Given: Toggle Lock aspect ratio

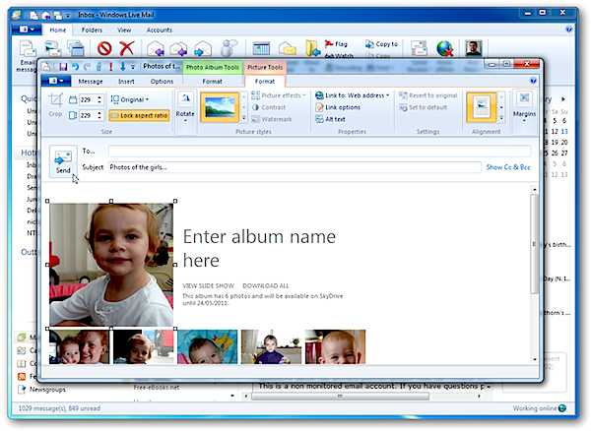Looking at the screenshot, I should click(139, 115).
